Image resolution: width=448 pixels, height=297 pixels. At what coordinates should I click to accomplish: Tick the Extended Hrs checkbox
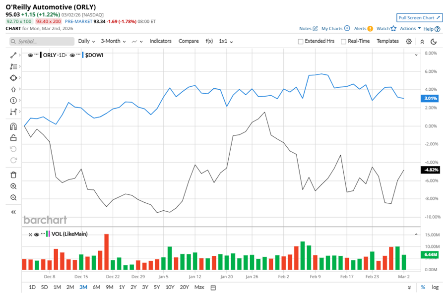(x=300, y=42)
